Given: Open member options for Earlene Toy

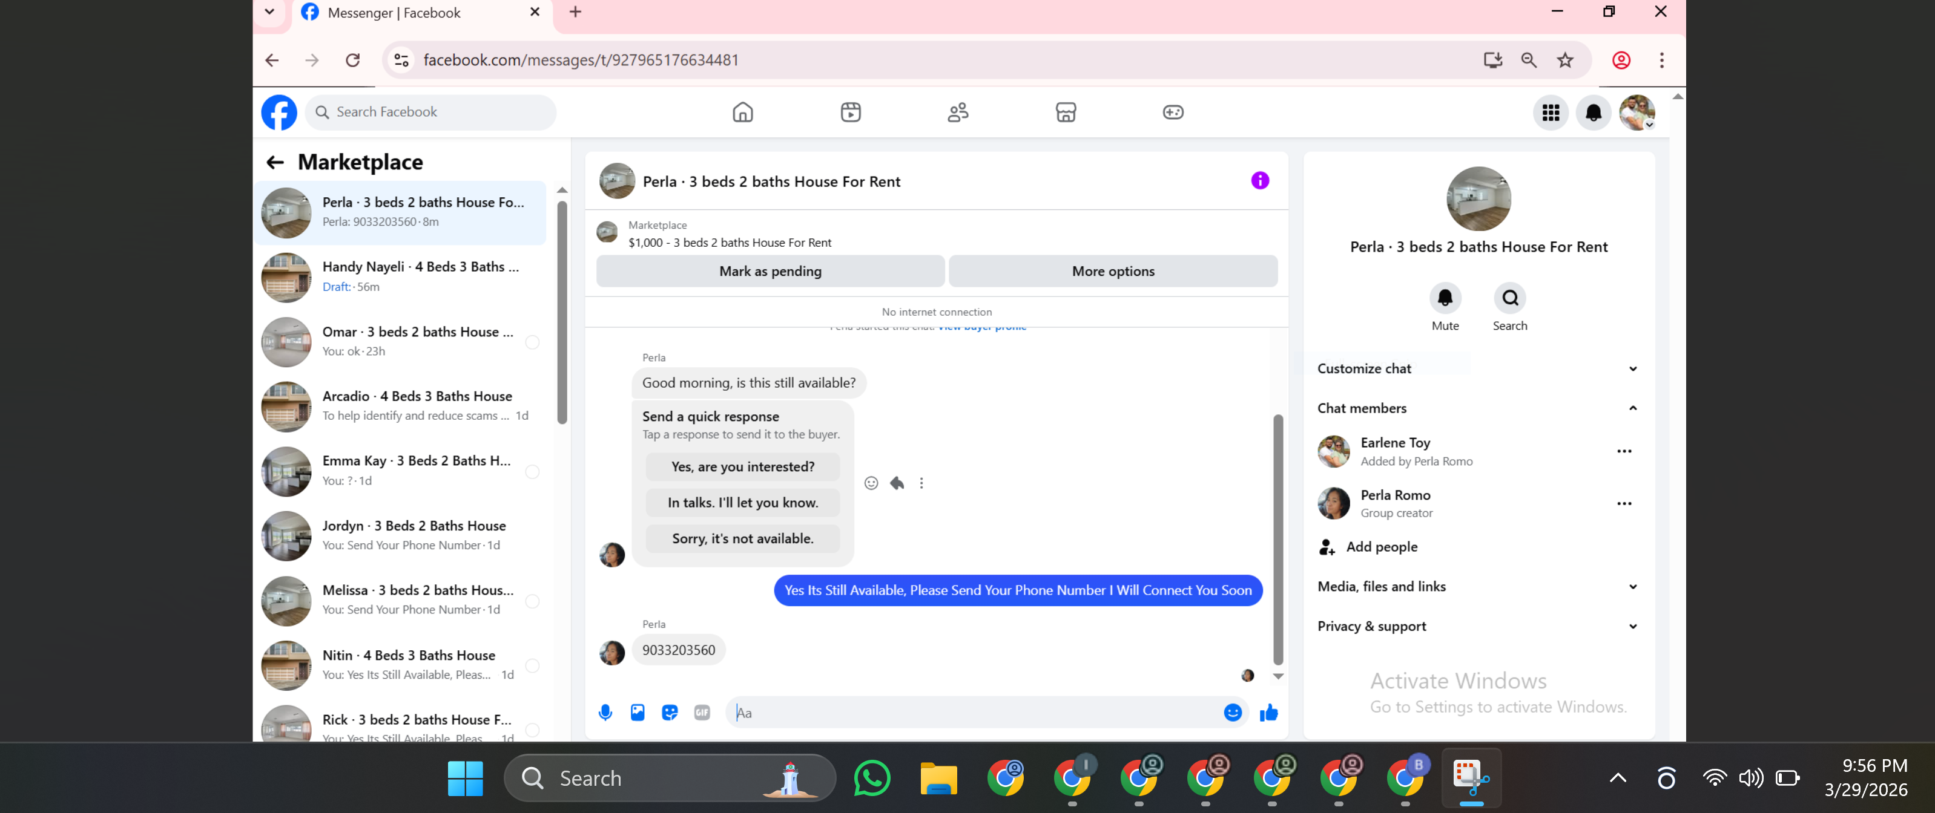Looking at the screenshot, I should [1623, 451].
